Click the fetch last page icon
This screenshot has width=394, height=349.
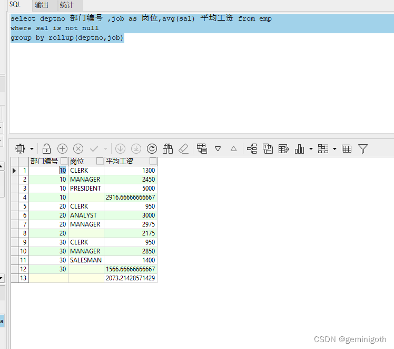[x=136, y=148]
